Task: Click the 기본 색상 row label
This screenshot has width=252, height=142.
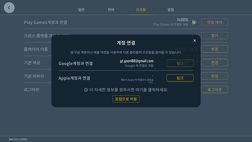Action: pos(32,63)
